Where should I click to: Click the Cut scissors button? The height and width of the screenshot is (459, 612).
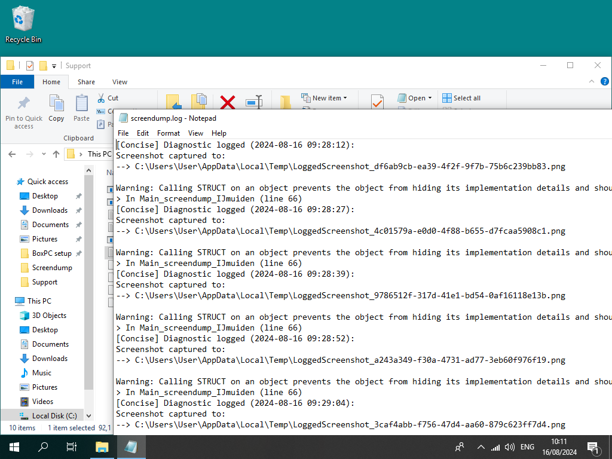click(108, 98)
